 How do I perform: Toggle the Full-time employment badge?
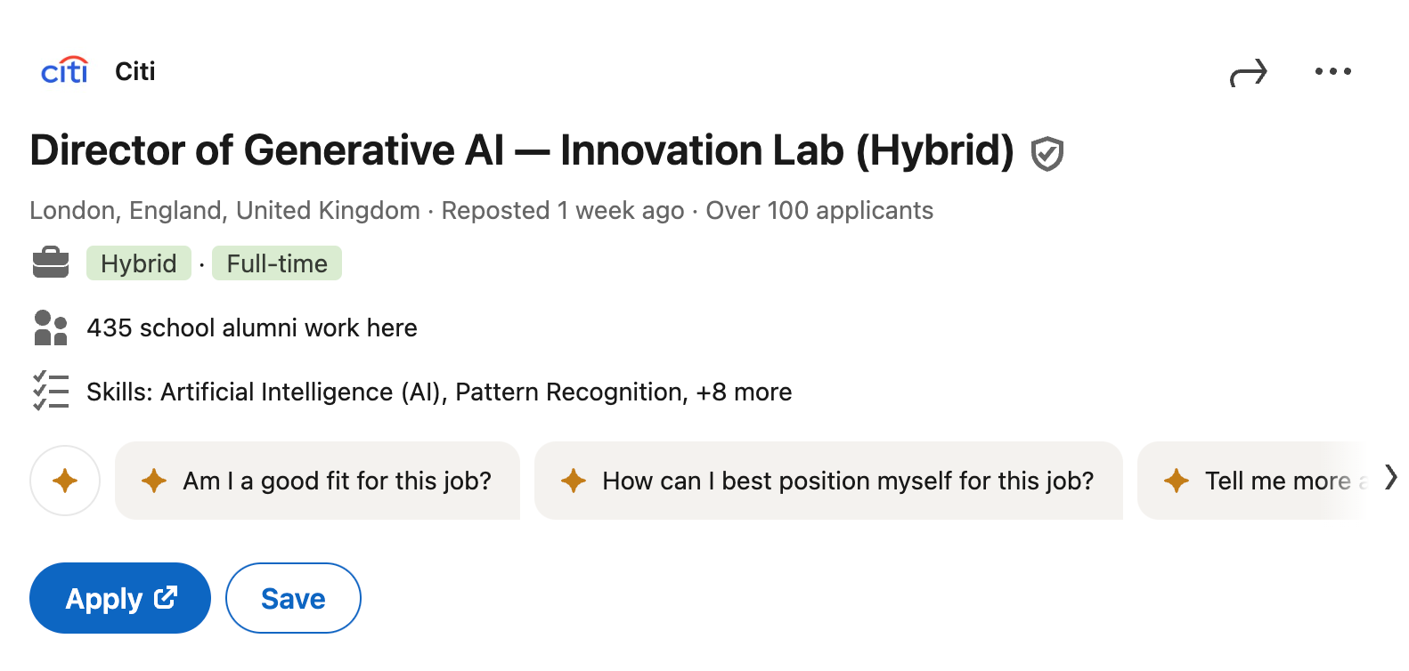click(276, 263)
